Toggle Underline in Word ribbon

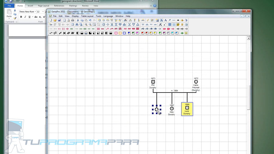click(x=29, y=17)
